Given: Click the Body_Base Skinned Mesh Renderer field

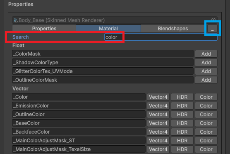Looking at the screenshot, I should 115,20.
